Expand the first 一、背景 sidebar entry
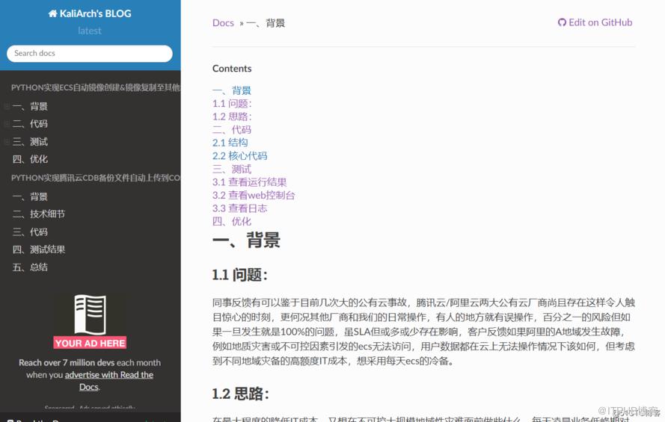The image size is (665, 422). click(7, 106)
